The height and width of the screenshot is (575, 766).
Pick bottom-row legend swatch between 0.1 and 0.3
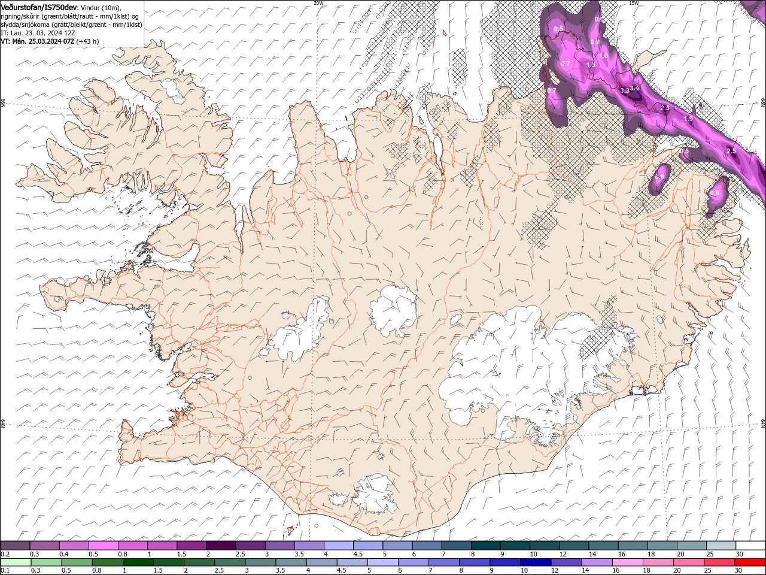15,562
